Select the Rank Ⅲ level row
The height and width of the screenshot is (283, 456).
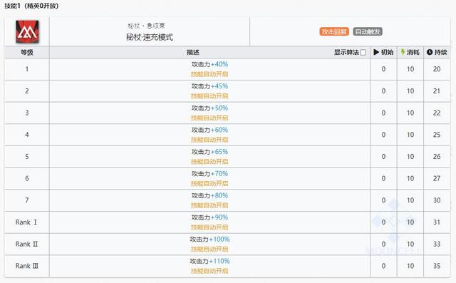tap(227, 266)
